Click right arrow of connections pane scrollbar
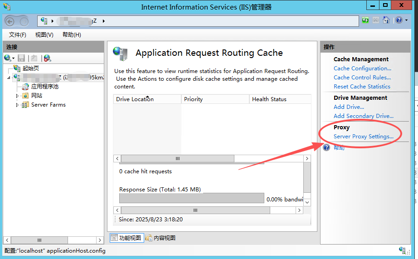Screen dimensions: 418x259 (100, 240)
